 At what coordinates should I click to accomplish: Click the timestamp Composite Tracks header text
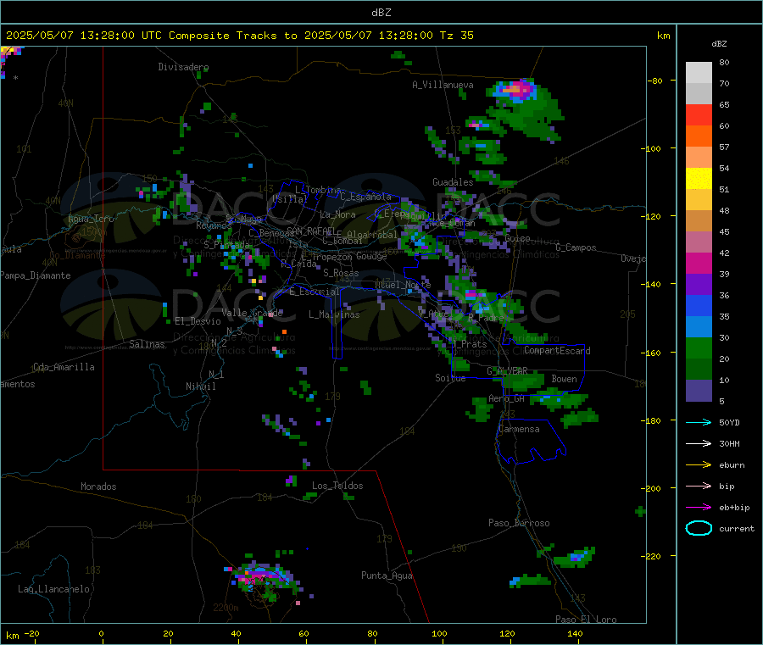click(x=239, y=36)
